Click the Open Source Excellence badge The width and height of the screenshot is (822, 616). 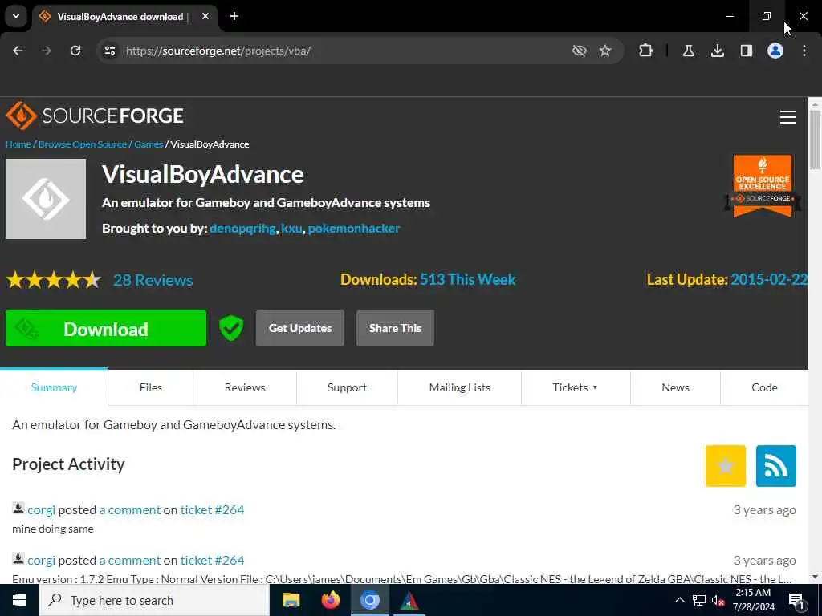[x=763, y=186]
